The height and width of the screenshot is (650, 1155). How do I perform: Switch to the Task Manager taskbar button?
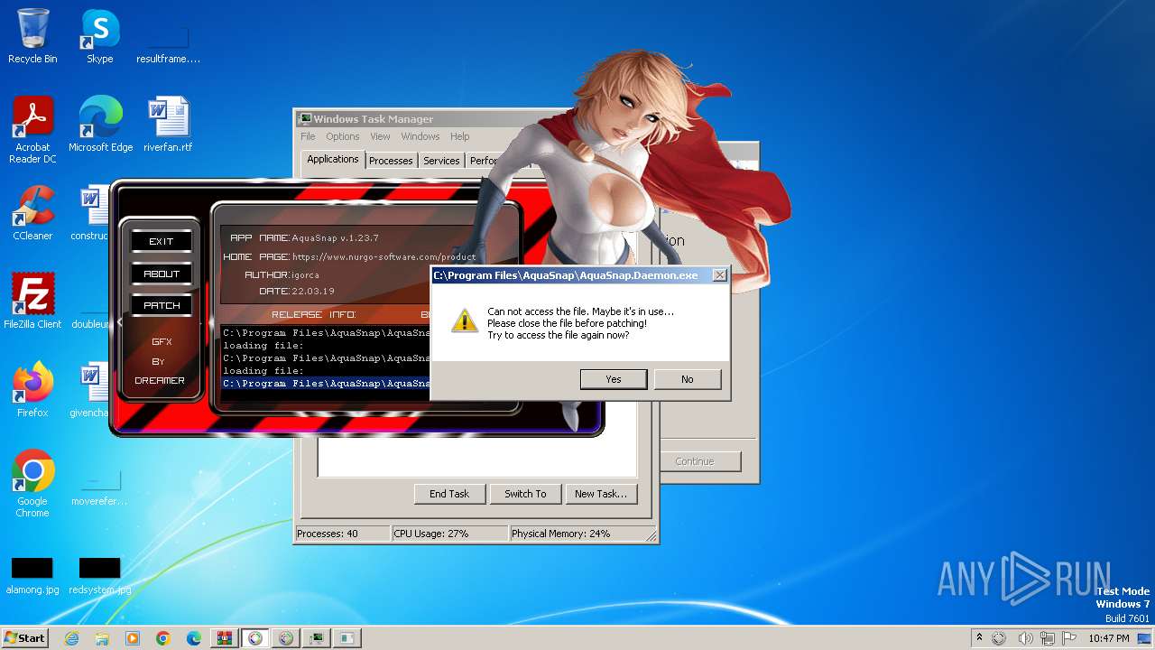pyautogui.click(x=317, y=638)
